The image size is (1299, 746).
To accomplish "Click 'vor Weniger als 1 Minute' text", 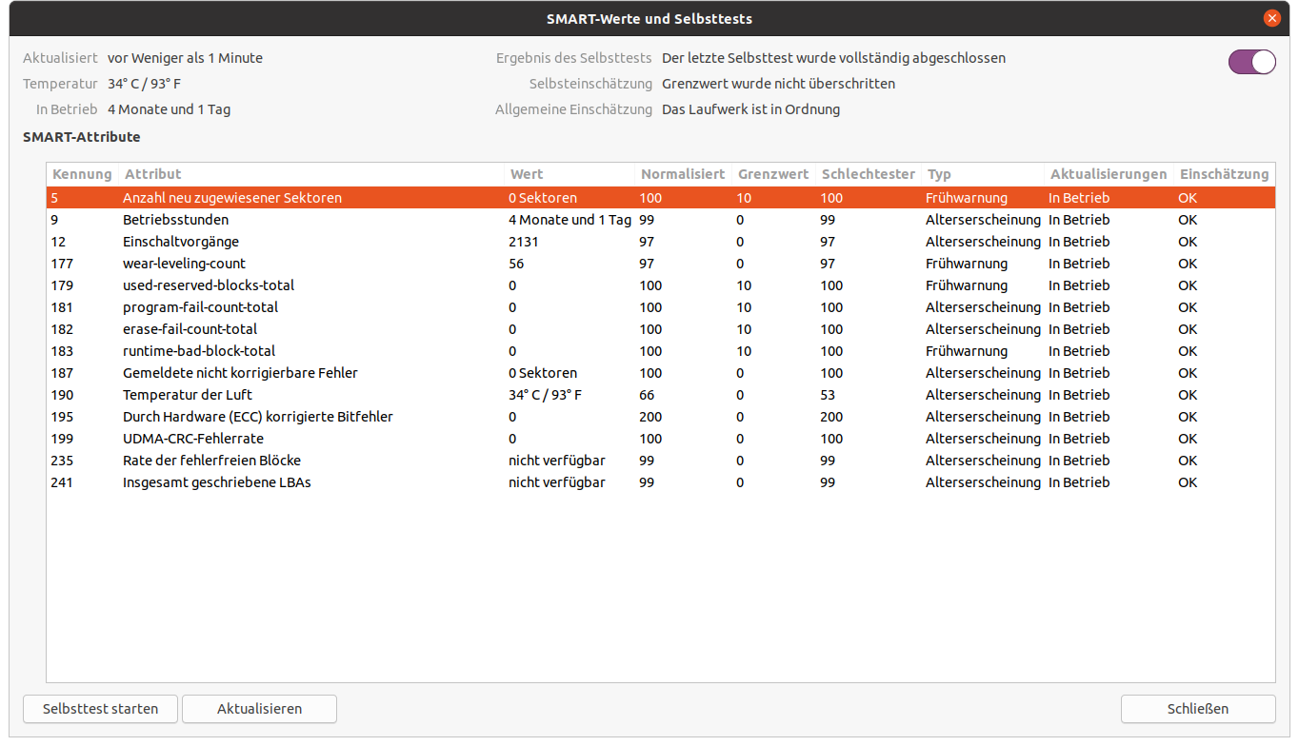I will (x=185, y=58).
